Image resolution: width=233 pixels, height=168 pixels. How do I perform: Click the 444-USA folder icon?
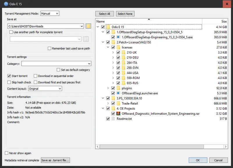click(x=123, y=73)
